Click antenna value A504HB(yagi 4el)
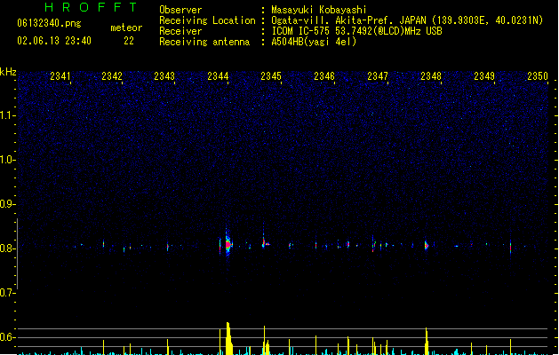This screenshot has height=355, width=559. click(314, 42)
